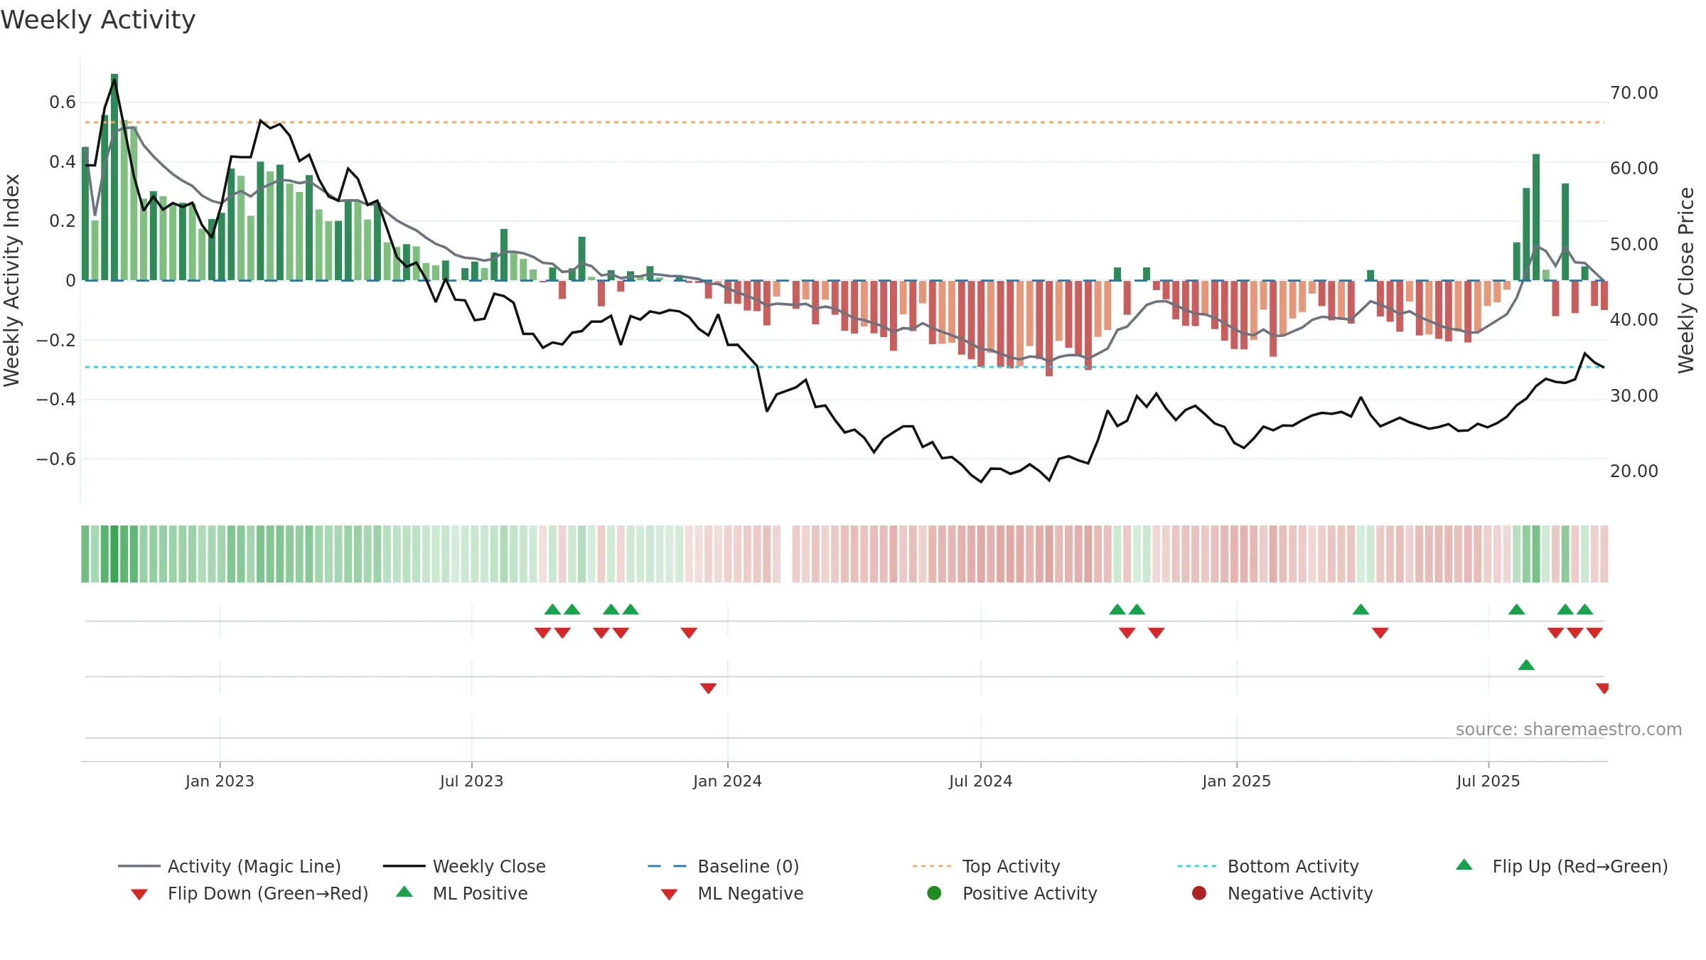Screen dimensions: 1706x960
Task: Click the Jan 2025 x-axis label
Action: [1236, 781]
